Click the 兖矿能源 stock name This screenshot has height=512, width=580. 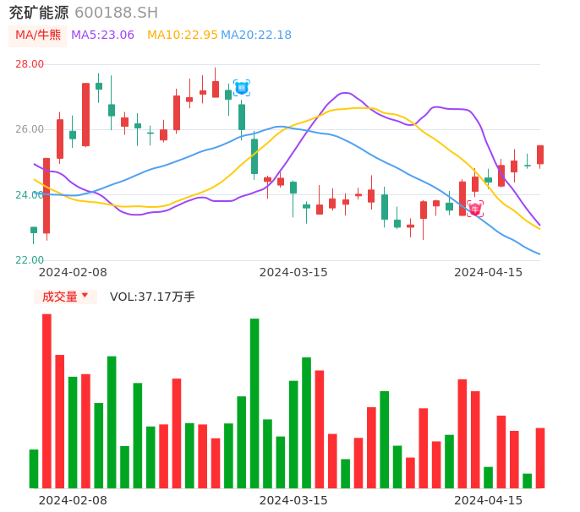pyautogui.click(x=38, y=13)
